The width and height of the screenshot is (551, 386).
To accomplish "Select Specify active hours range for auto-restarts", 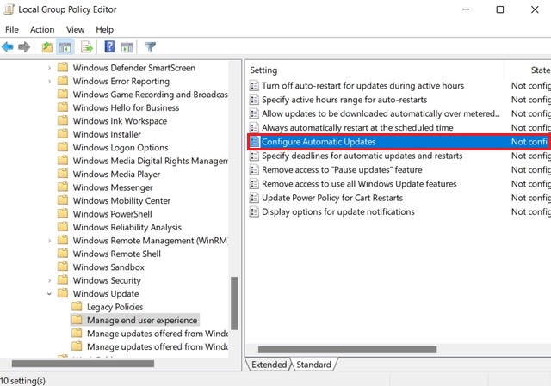I will point(344,100).
